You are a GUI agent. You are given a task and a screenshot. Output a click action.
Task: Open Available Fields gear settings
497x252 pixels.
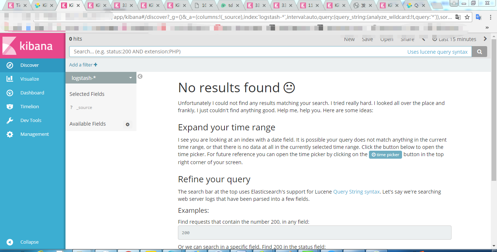[x=128, y=124]
